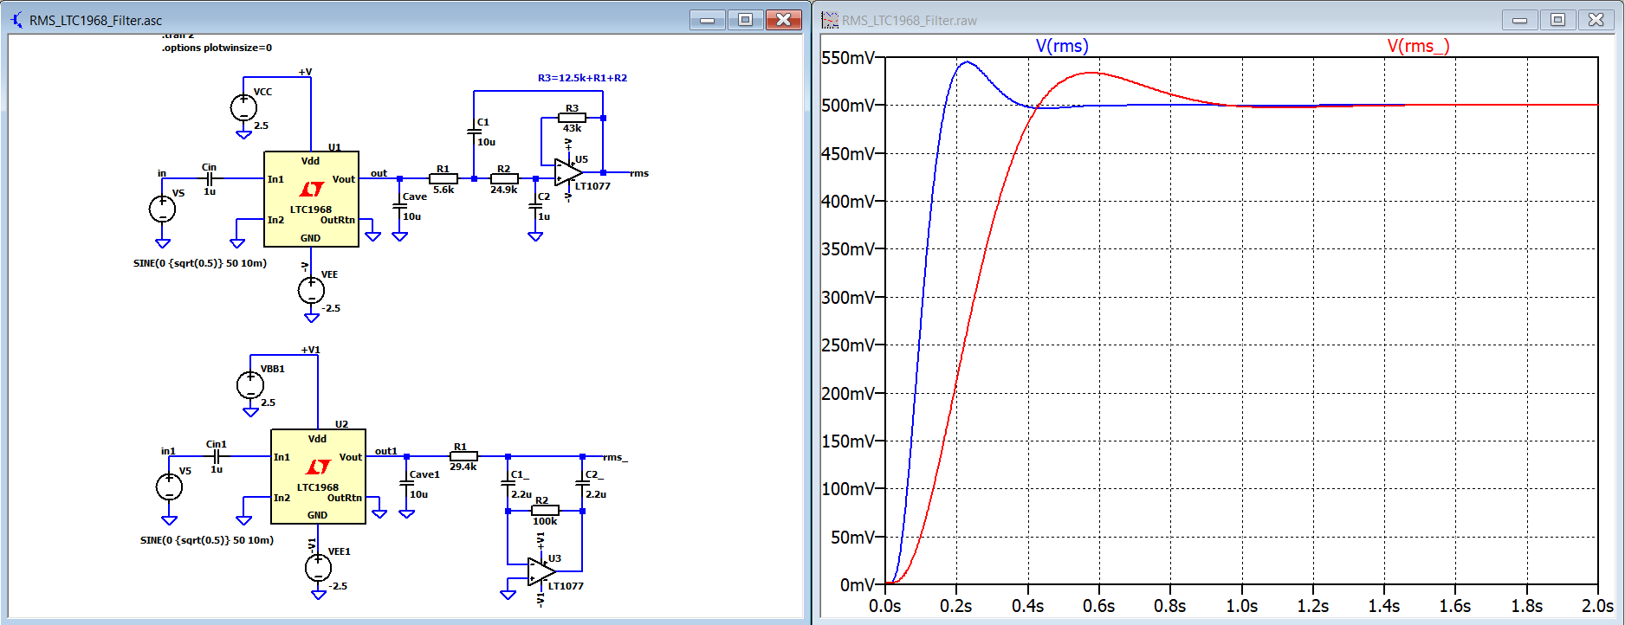Click the red V(rms_) trace label

click(x=1418, y=46)
